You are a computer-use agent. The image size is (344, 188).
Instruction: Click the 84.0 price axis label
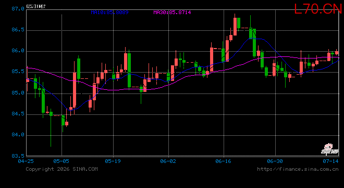pyautogui.click(x=18, y=135)
